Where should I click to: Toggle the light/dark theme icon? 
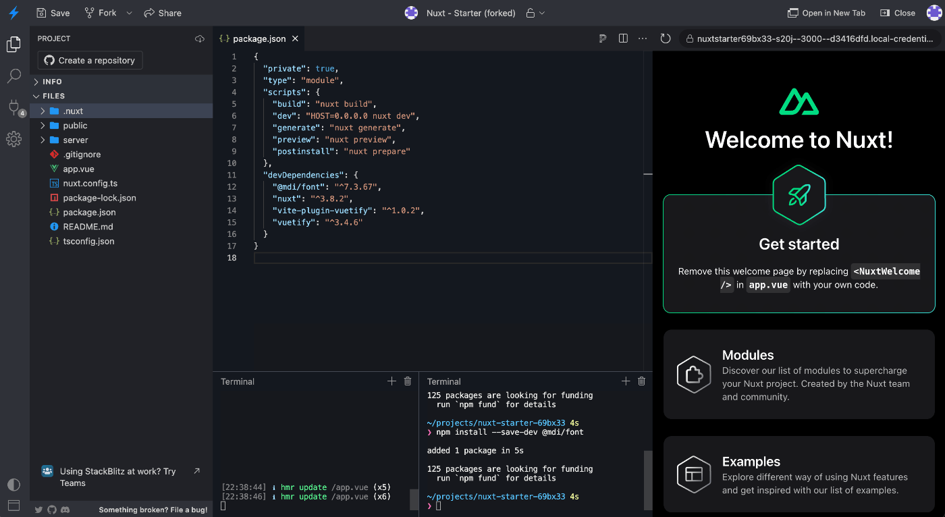13,485
